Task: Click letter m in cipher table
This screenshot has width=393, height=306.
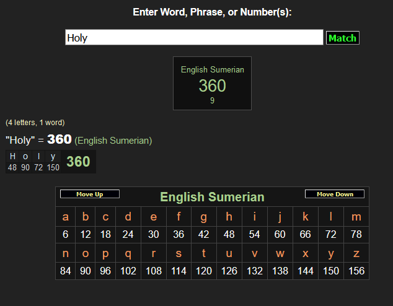Action: (x=356, y=217)
